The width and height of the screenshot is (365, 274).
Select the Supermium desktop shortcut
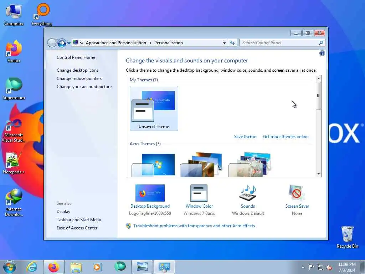[x=14, y=89]
